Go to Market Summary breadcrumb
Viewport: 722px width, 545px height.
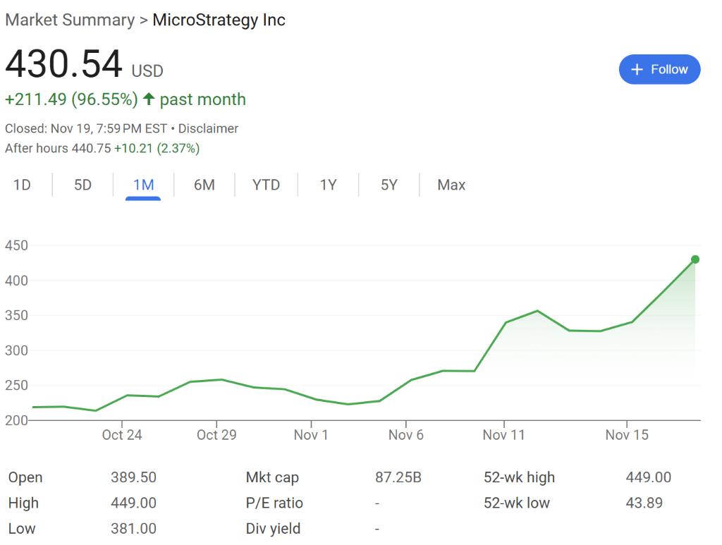(x=70, y=20)
